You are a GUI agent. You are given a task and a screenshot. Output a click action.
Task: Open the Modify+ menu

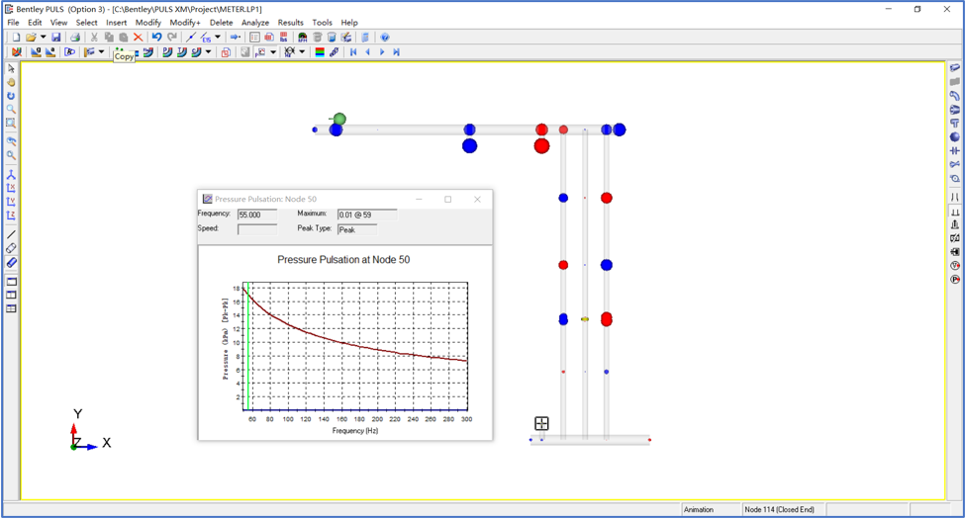[185, 22]
